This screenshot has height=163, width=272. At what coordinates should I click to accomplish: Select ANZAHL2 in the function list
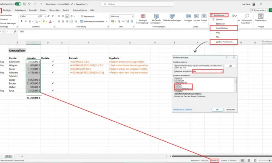(x=178, y=87)
